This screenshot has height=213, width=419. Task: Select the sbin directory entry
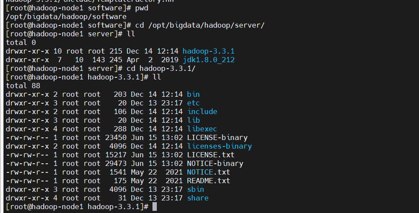[x=195, y=189]
